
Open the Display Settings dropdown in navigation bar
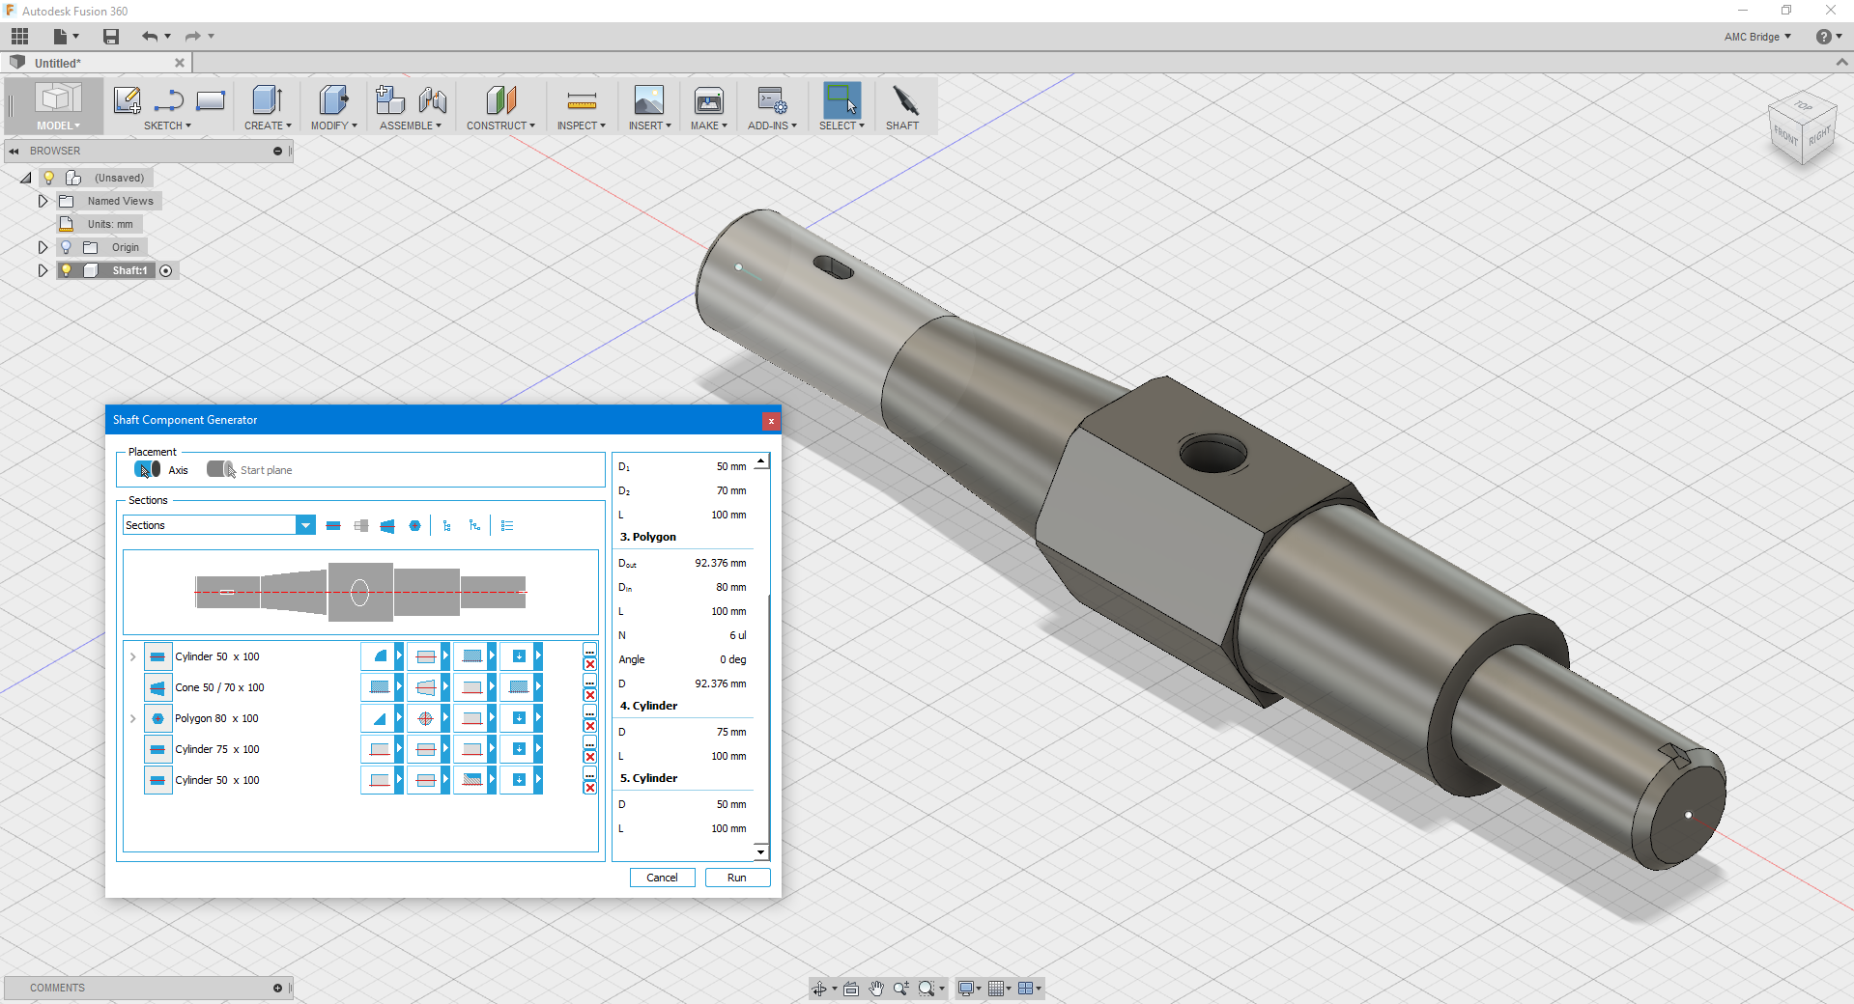(969, 989)
